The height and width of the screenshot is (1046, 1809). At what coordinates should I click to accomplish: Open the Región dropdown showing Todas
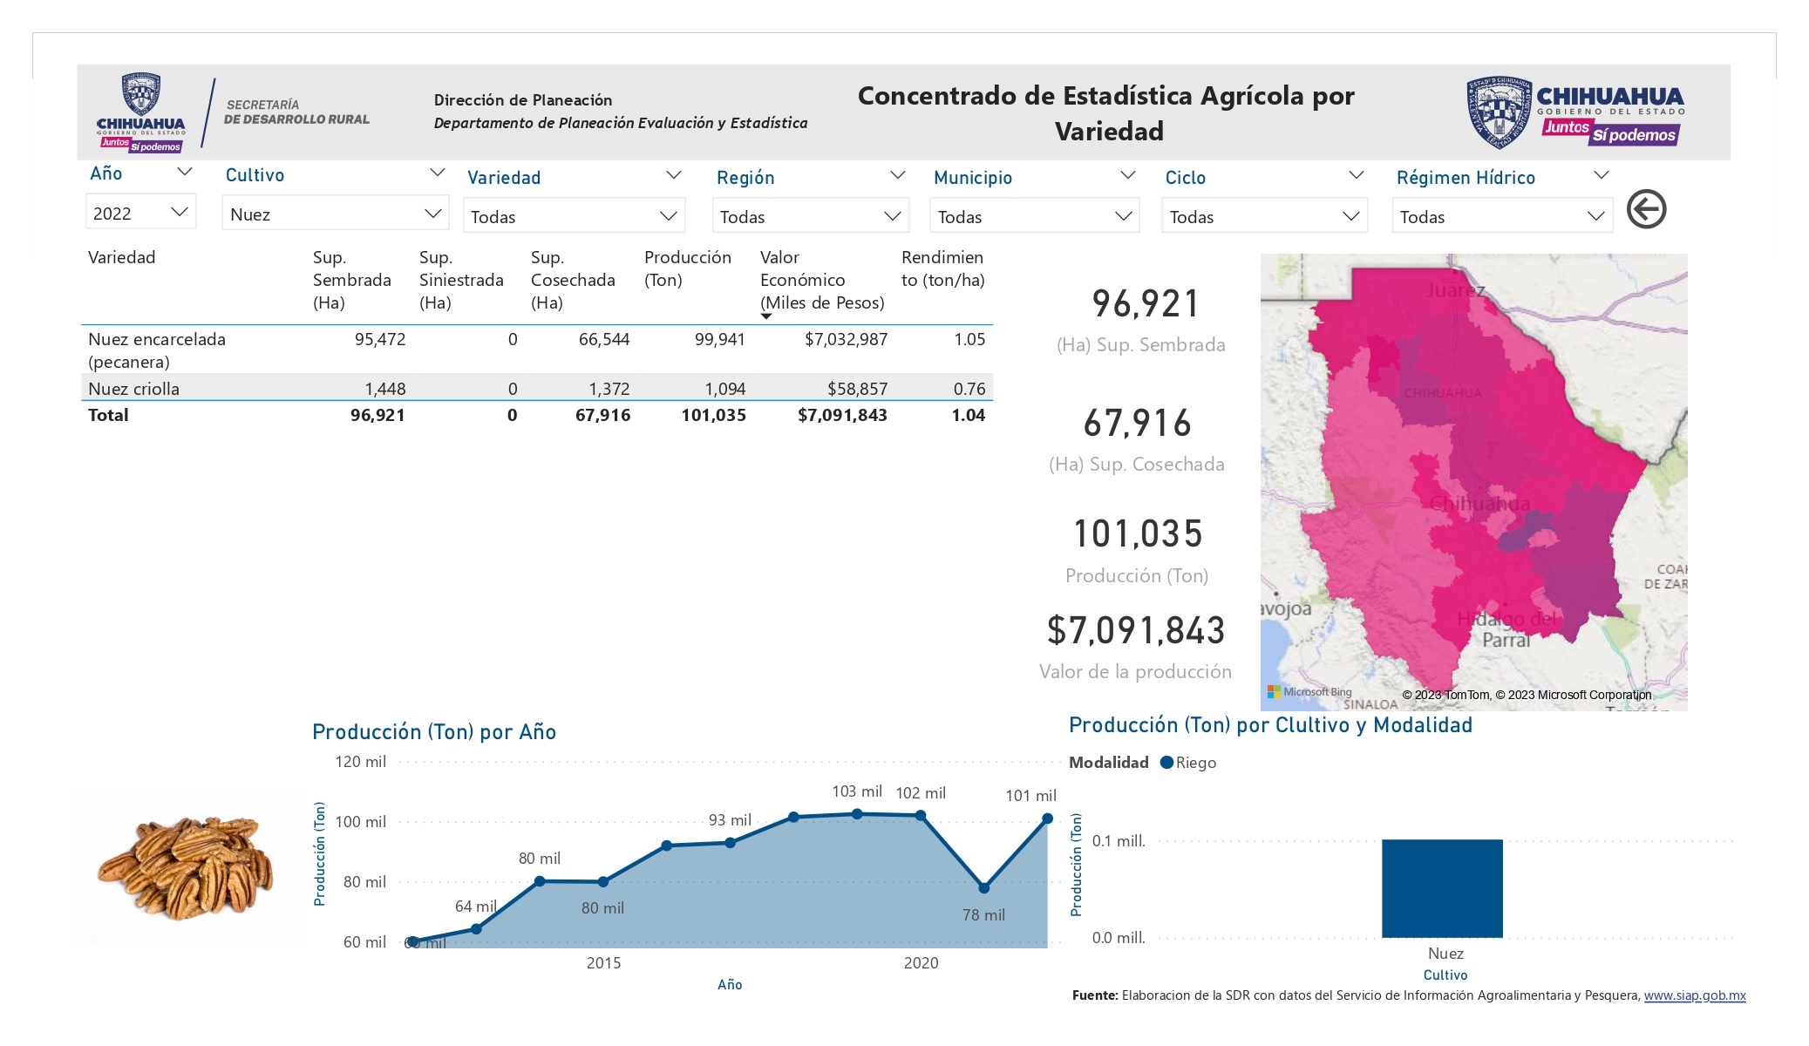[811, 216]
